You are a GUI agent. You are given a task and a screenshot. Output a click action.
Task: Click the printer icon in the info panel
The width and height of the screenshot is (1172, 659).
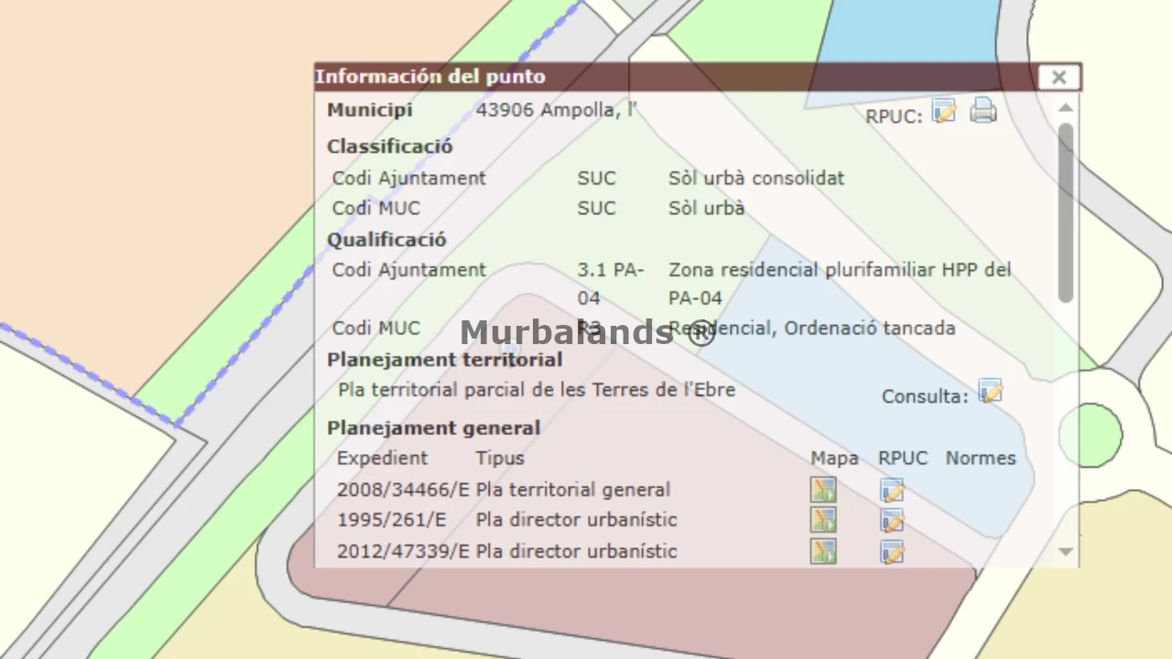click(982, 112)
